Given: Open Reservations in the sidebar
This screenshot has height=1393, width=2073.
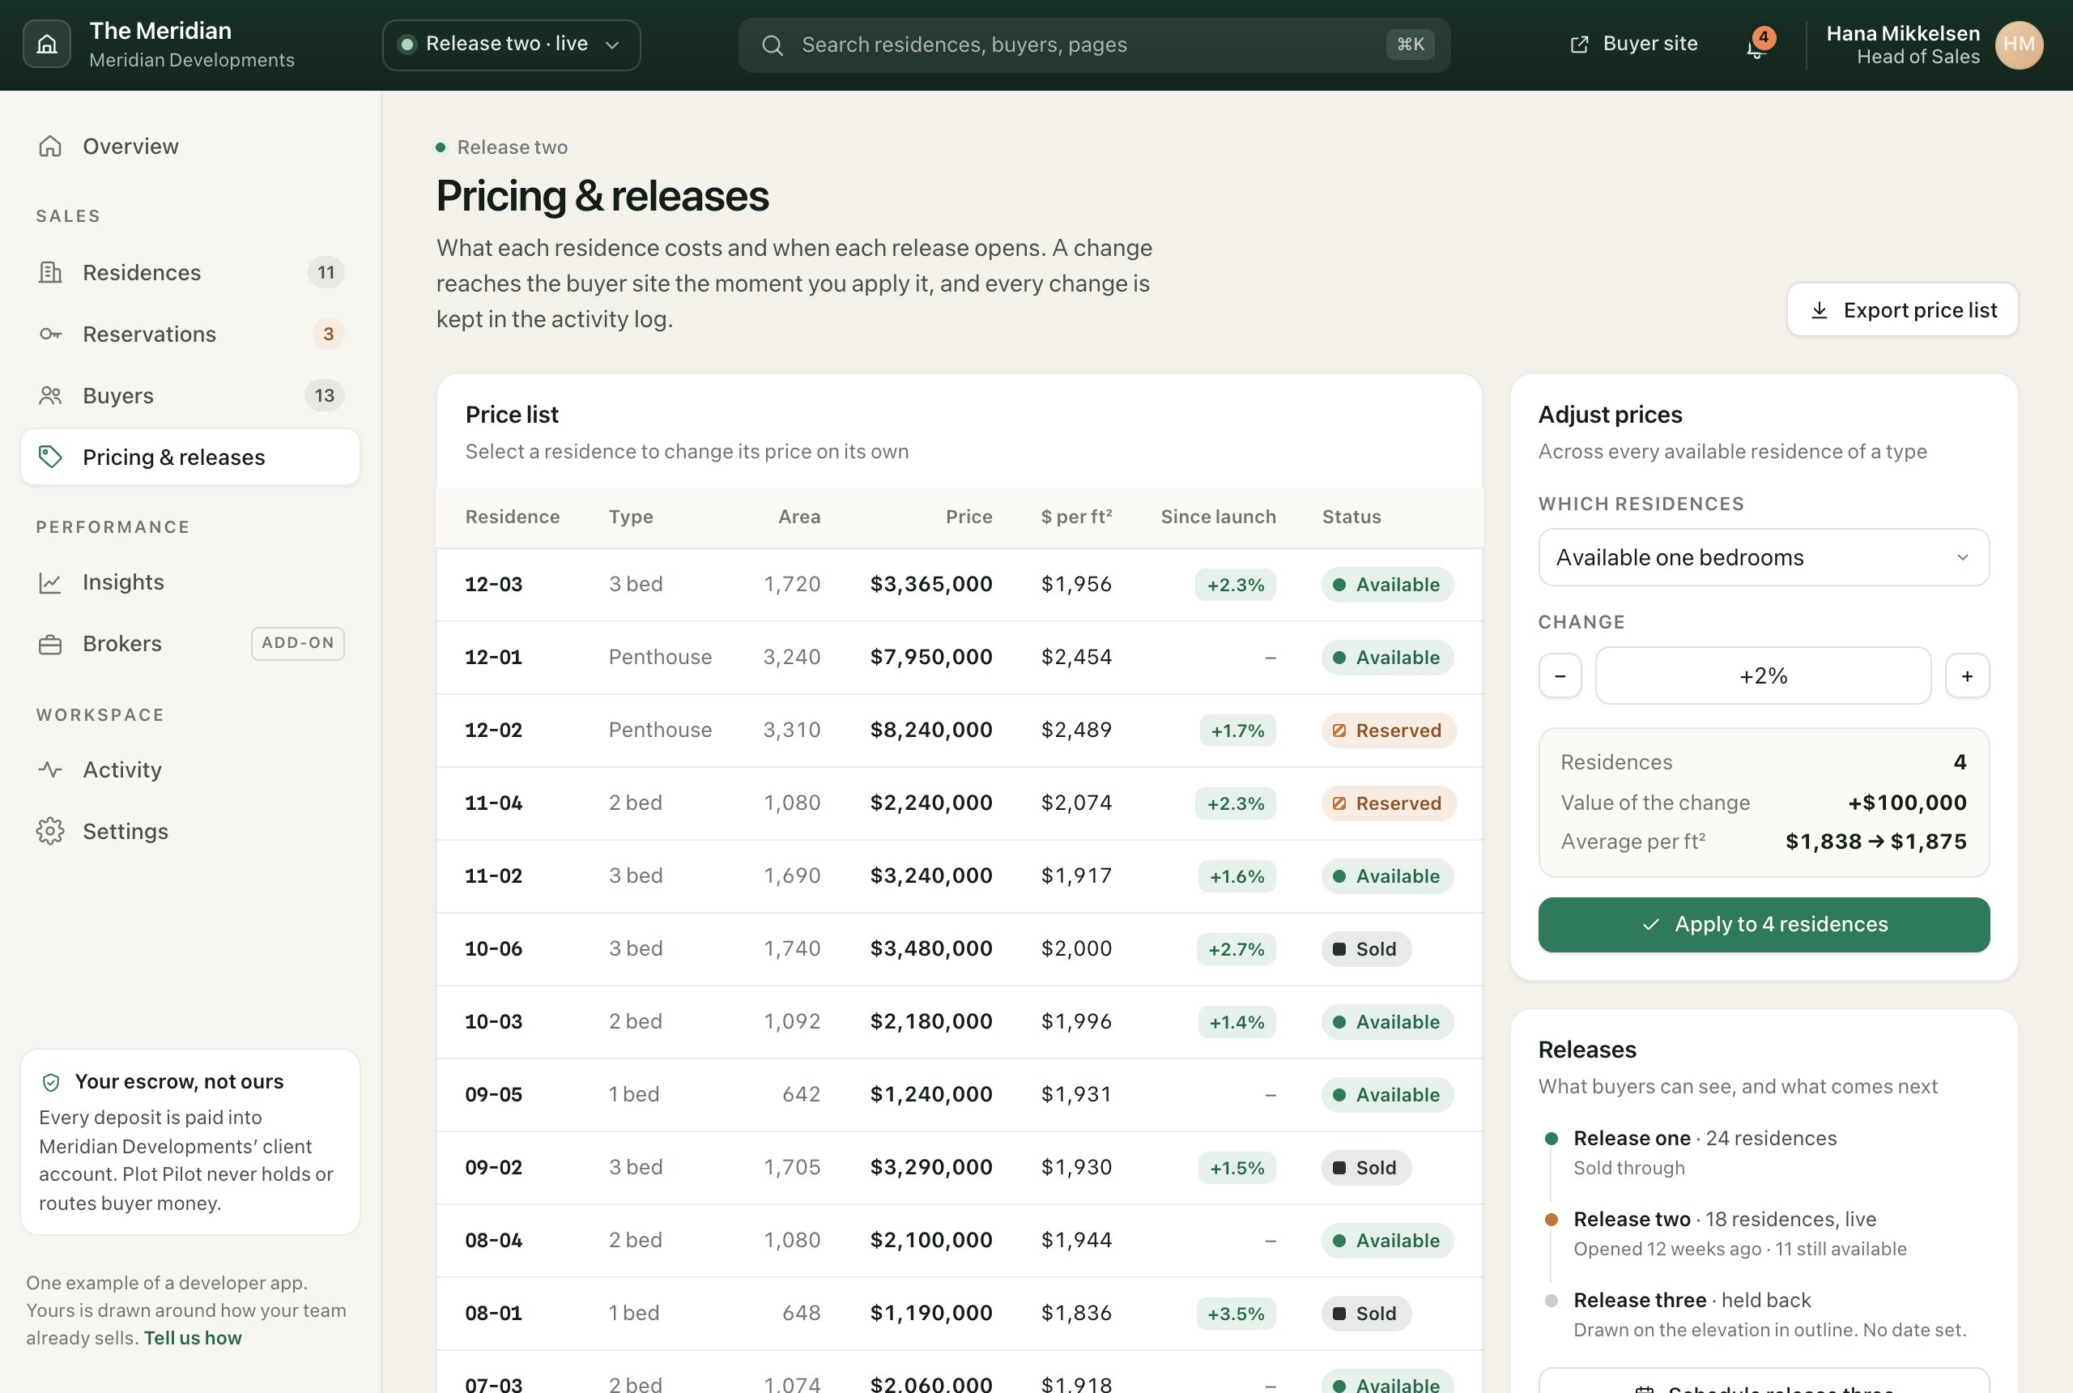Looking at the screenshot, I should pyautogui.click(x=190, y=334).
